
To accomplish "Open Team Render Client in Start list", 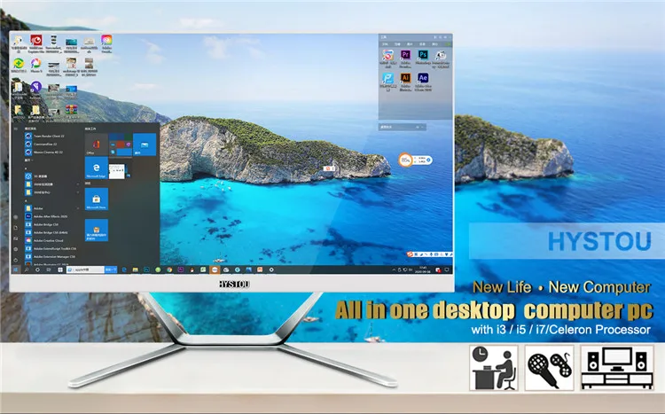I will 49,137.
